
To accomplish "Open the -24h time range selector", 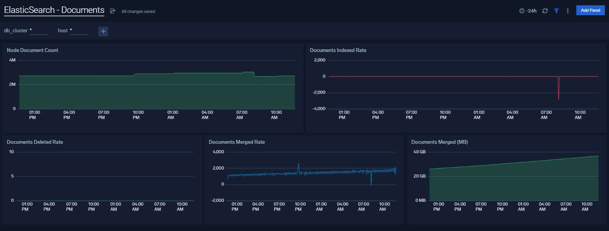I will tap(531, 11).
